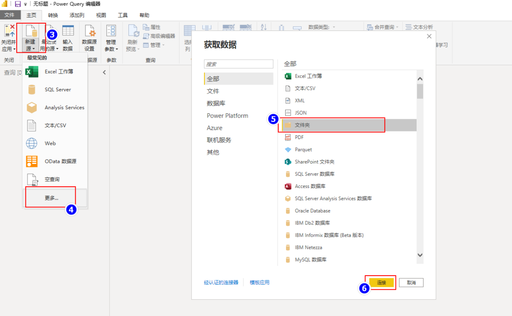Pick JSON connector in list

click(349, 112)
